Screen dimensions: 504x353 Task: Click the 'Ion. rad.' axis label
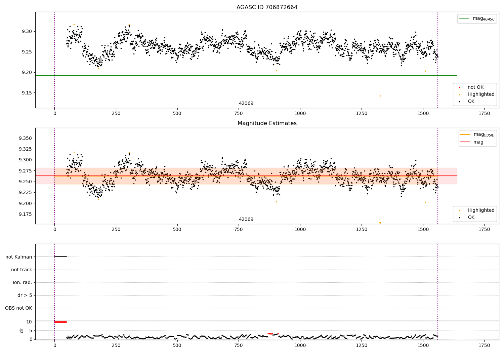click(23, 282)
